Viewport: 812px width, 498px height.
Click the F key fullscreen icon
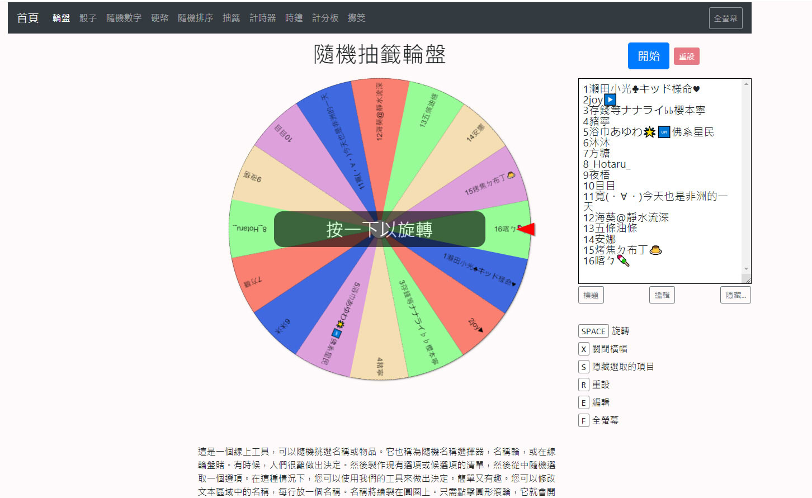click(583, 421)
